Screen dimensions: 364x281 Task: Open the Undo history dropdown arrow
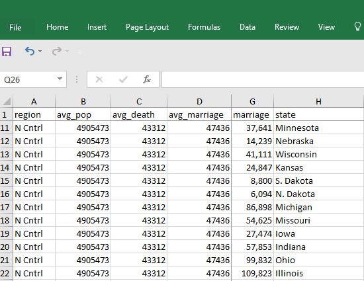coord(40,51)
